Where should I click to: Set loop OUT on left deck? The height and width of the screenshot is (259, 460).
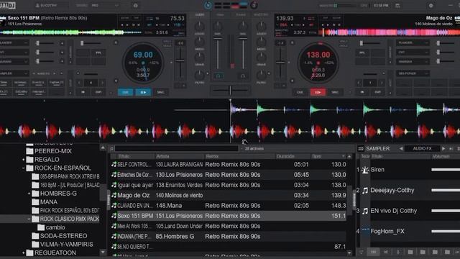[x=98, y=92]
